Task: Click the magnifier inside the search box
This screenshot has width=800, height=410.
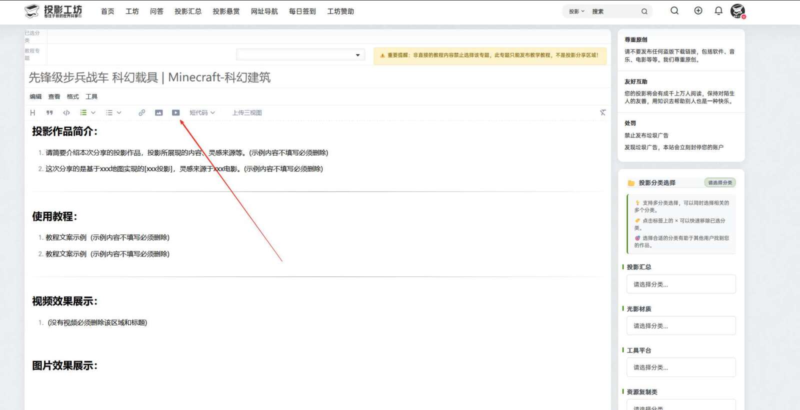Action: [644, 11]
